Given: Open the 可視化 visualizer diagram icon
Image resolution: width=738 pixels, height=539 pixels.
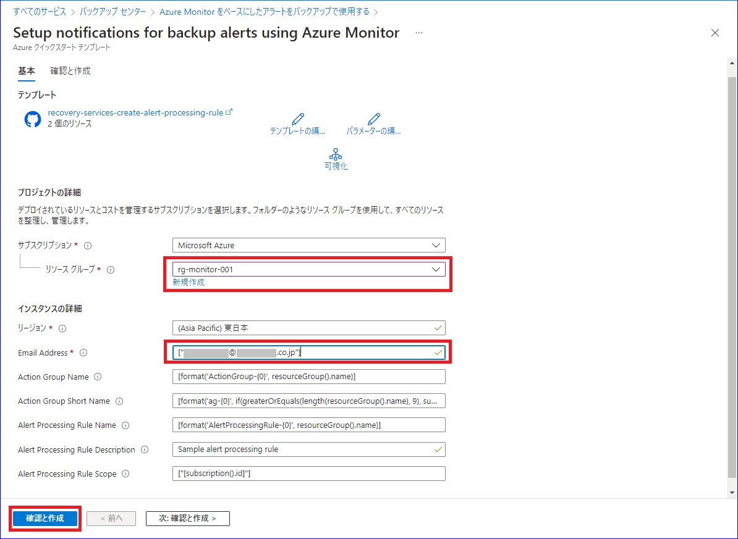Looking at the screenshot, I should pyautogui.click(x=336, y=154).
